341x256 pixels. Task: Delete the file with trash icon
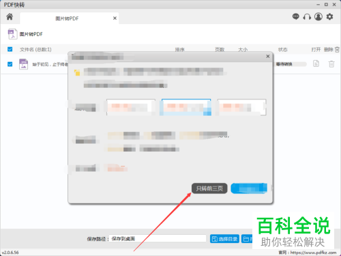tap(331, 64)
